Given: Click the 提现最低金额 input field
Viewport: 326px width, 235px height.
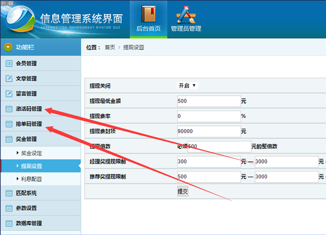Looking at the screenshot, I should click(209, 101).
